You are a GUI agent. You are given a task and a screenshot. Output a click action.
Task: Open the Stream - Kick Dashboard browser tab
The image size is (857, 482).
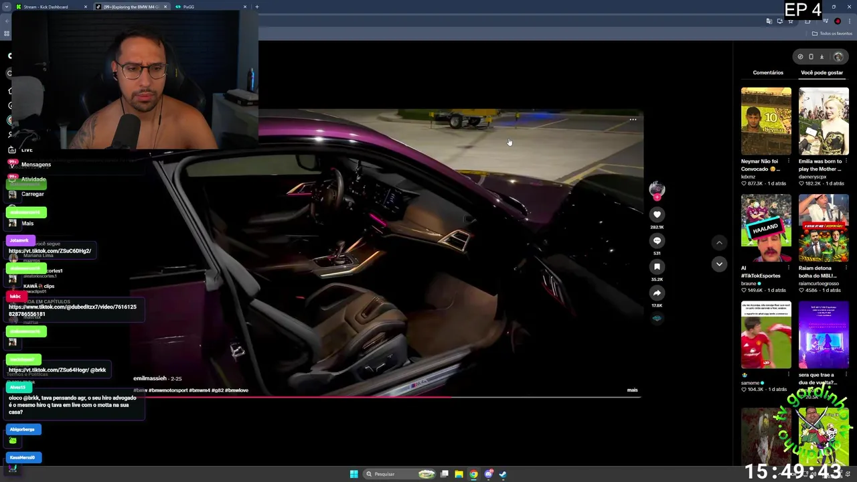click(51, 7)
